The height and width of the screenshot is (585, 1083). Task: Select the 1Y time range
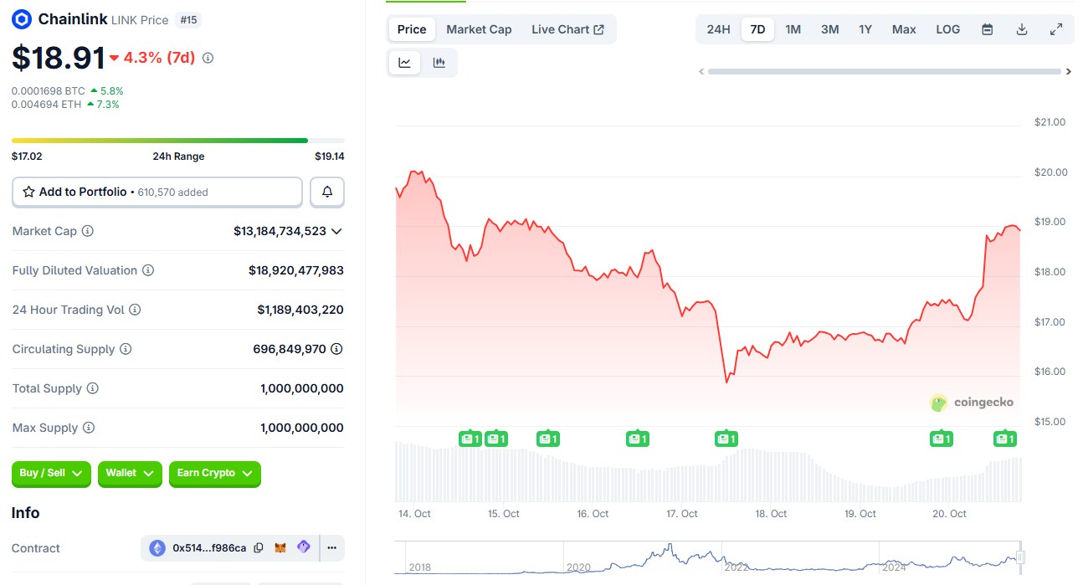point(865,29)
